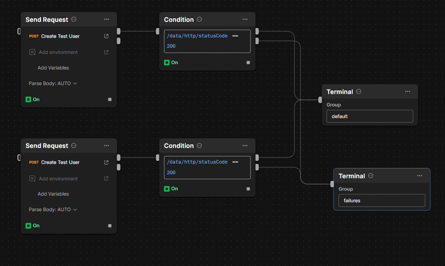Open the upper Condition block's three-dot menu
Viewport: 445px width, 266px height.
point(245,19)
